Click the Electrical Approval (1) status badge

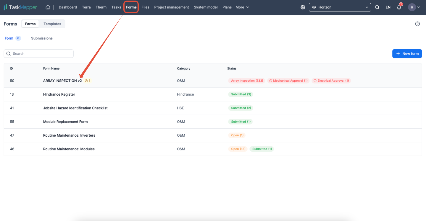point(331,81)
